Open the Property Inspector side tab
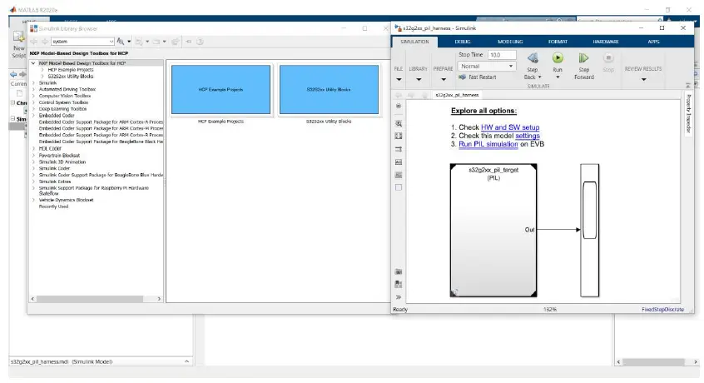Screen dimensions: 704x383 [688, 113]
